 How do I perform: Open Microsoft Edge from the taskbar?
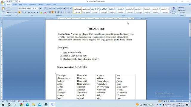pos(27,105)
